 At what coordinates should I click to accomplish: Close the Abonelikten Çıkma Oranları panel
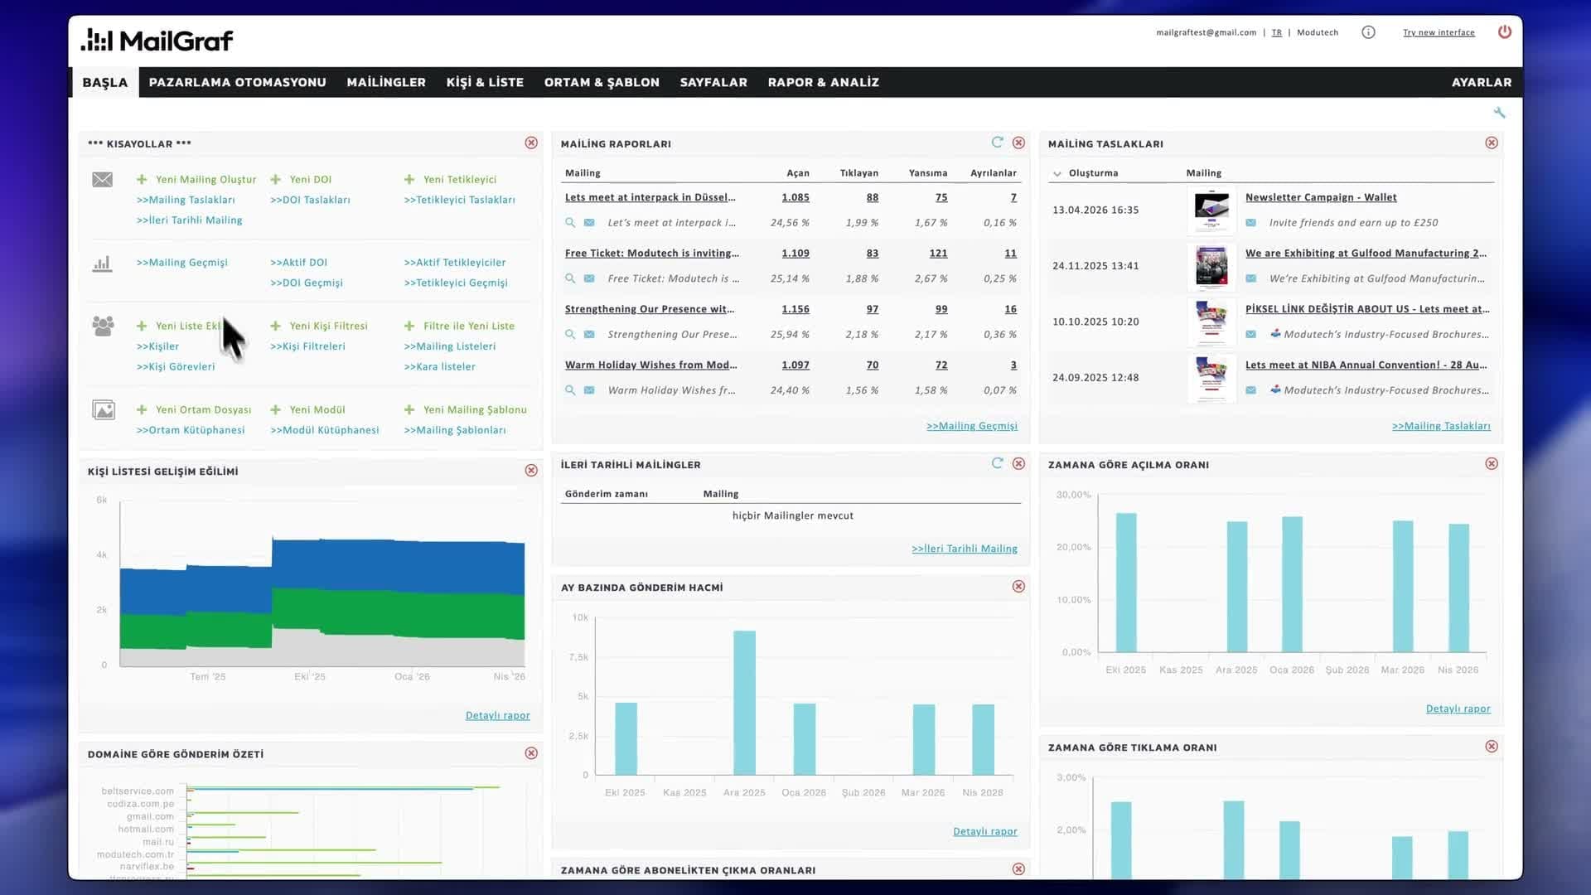click(x=1018, y=869)
